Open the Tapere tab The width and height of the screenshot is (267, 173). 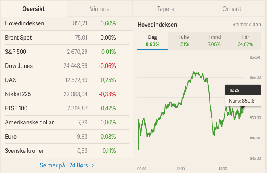[166, 8]
